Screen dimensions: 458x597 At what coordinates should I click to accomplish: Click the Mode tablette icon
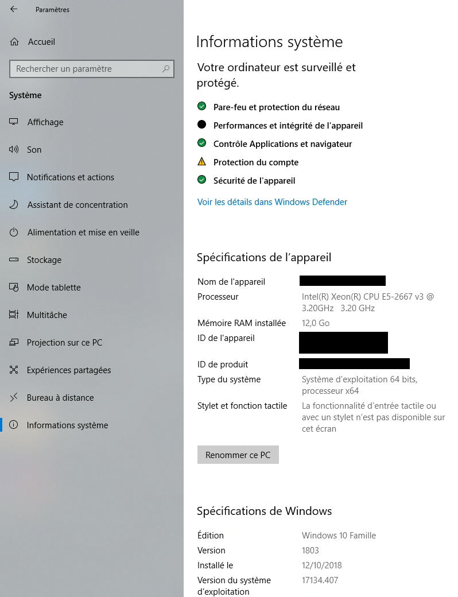click(x=14, y=288)
